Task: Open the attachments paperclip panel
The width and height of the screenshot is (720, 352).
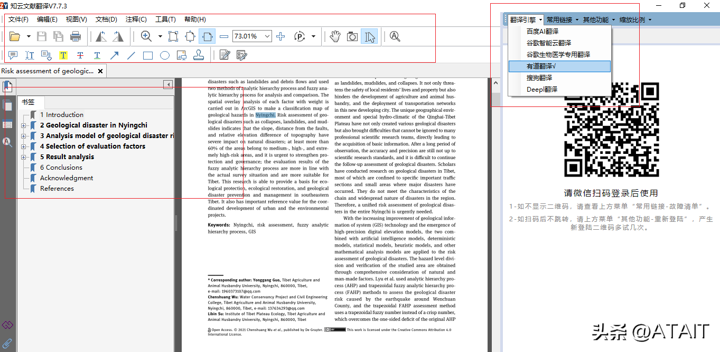Action: click(7, 344)
